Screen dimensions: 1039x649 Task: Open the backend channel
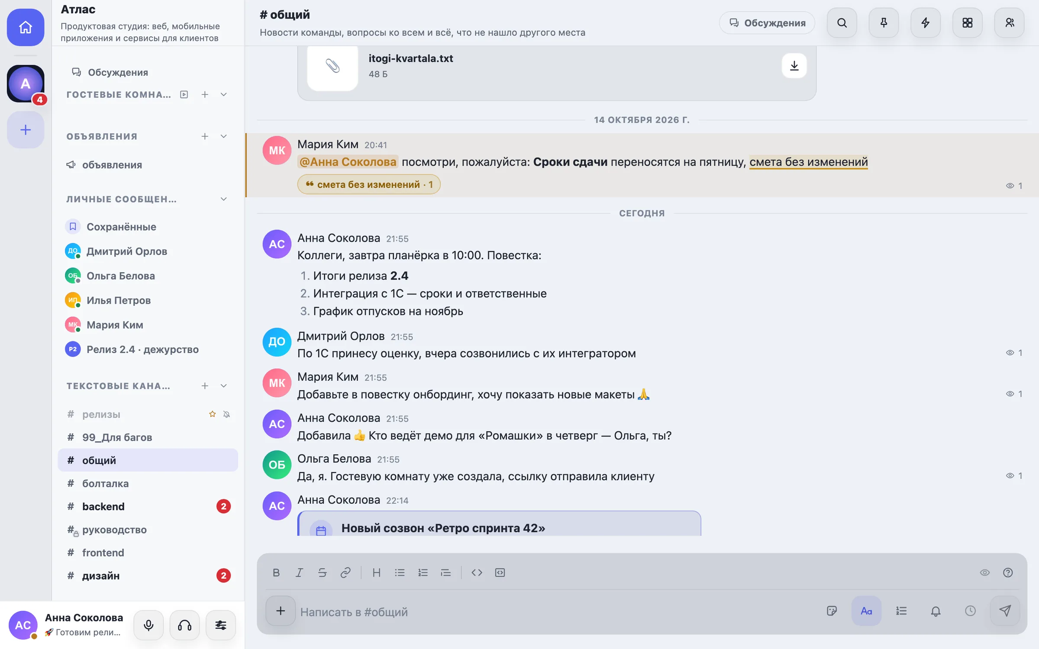[148, 506]
